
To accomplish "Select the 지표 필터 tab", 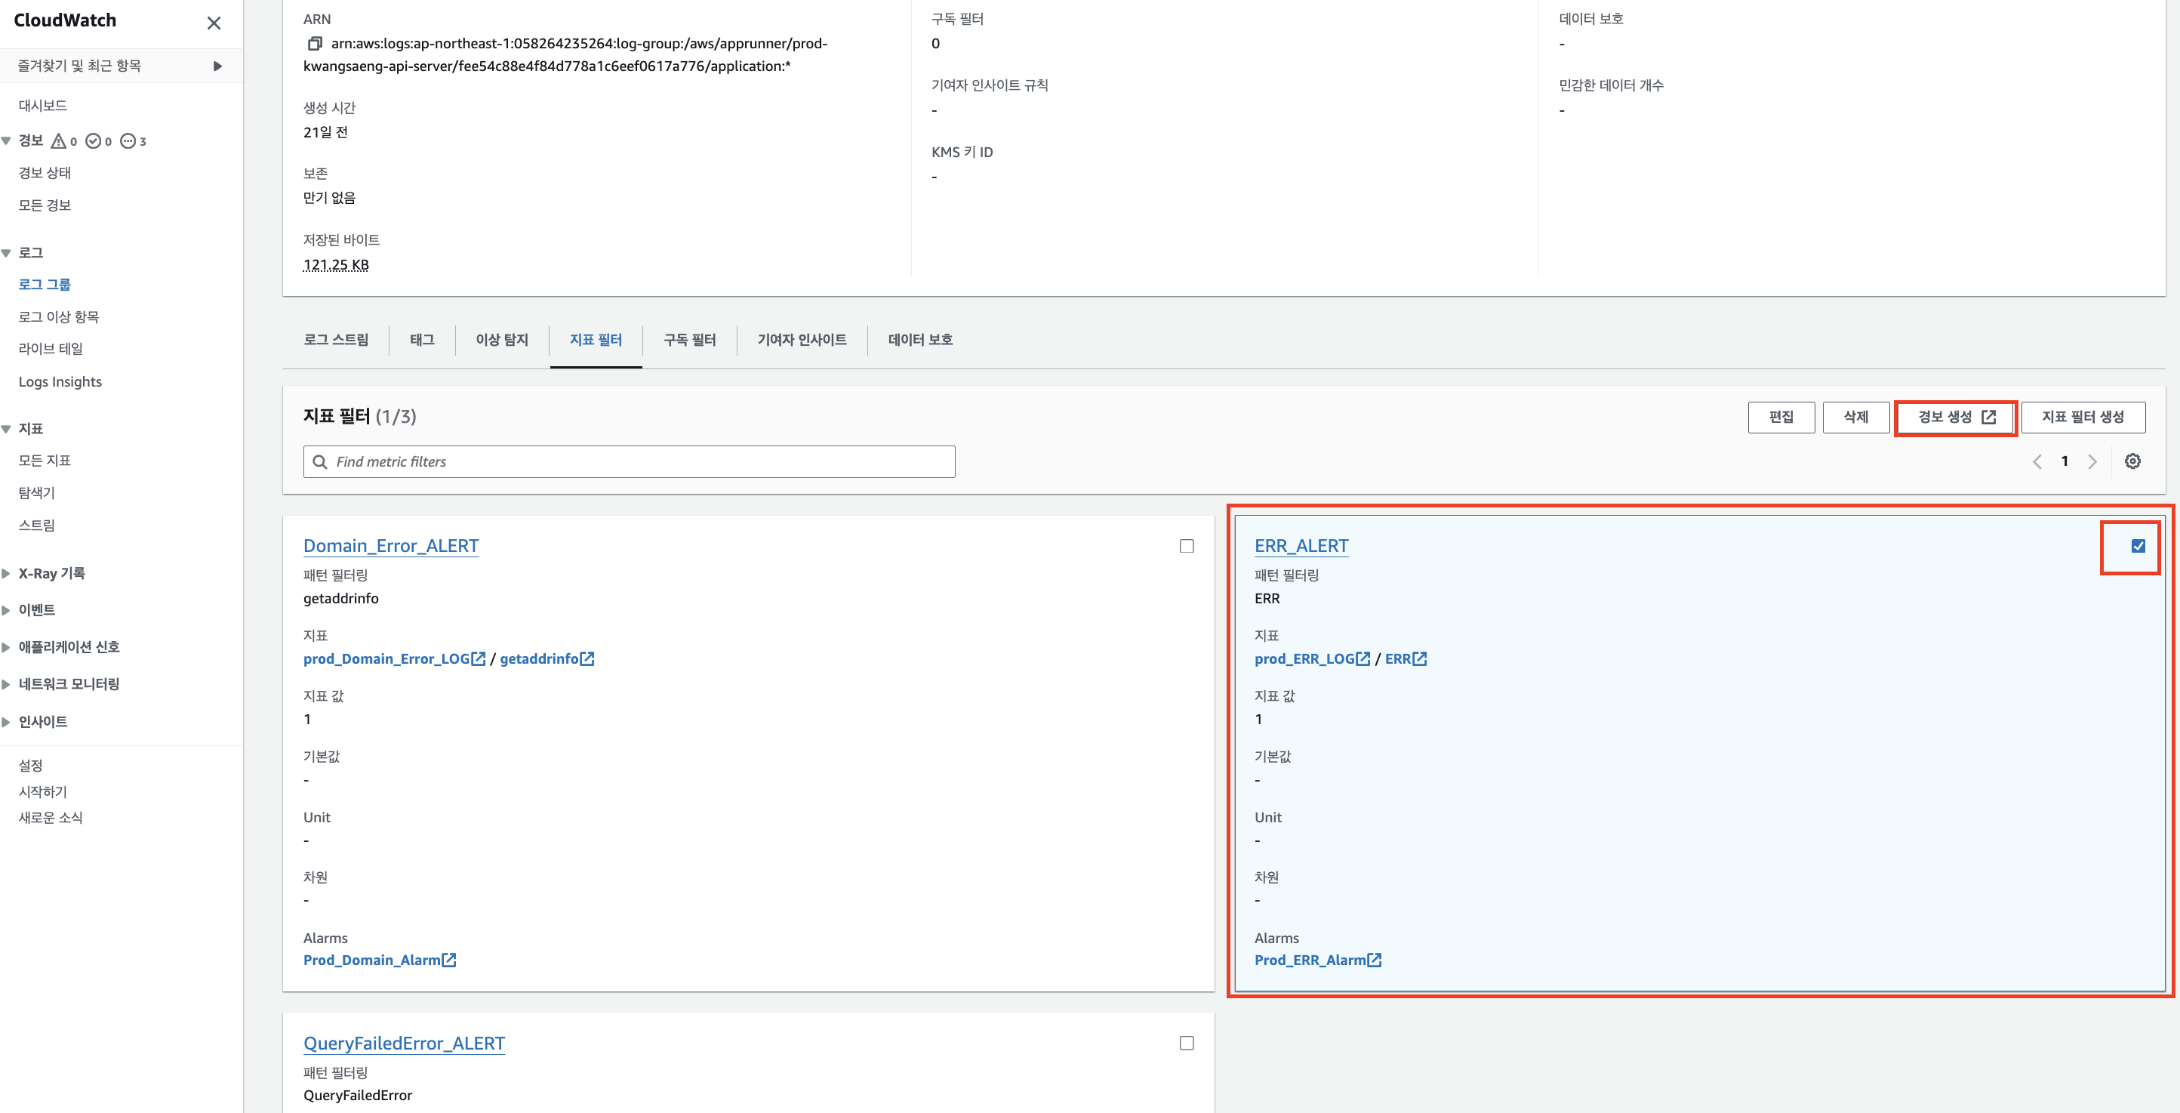I will 596,339.
